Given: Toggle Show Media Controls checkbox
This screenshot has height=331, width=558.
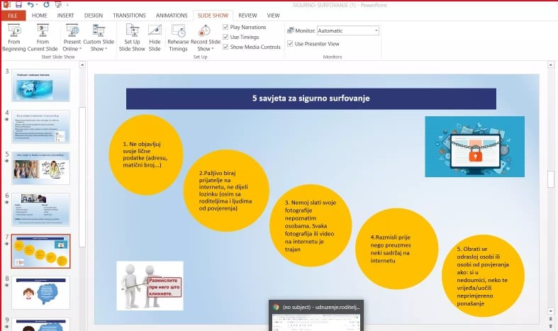Looking at the screenshot, I should [x=225, y=47].
